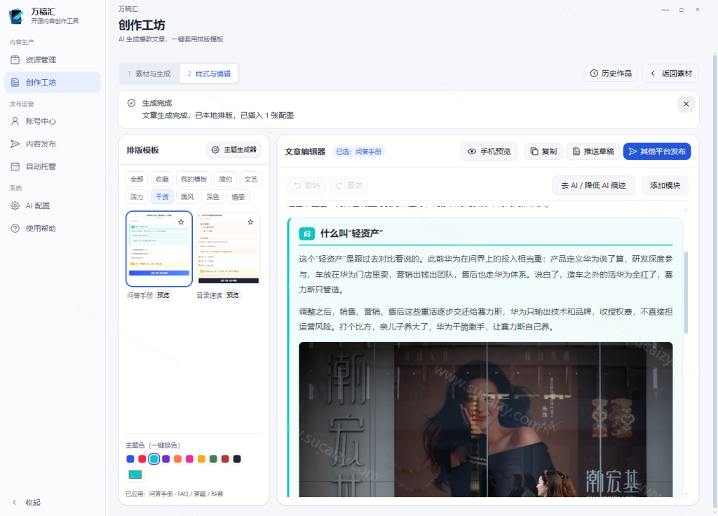The image size is (718, 516).
Task: Select the 问答手册 template thumbnail
Action: point(159,249)
